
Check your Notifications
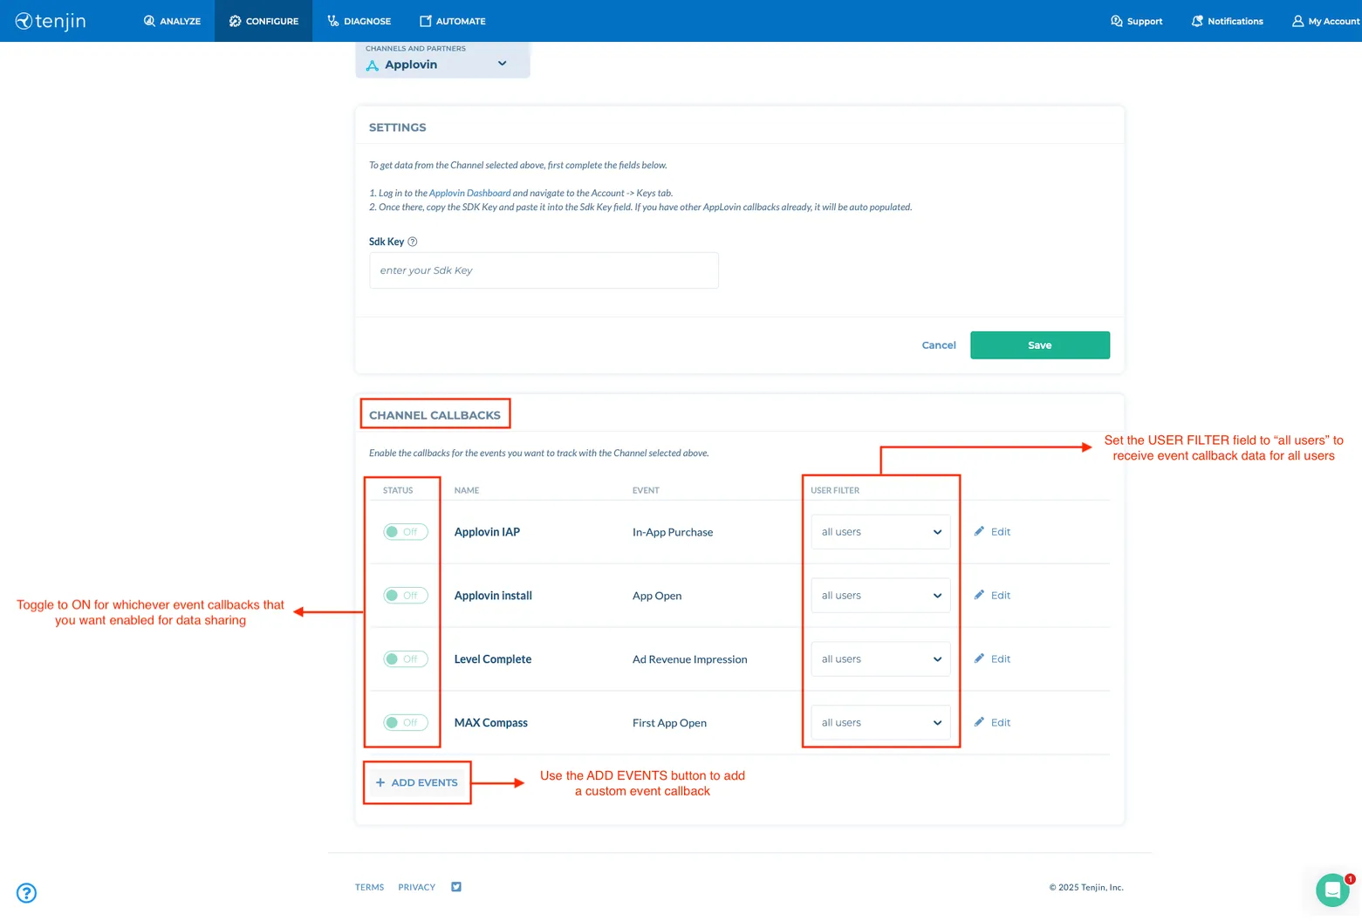[1227, 20]
